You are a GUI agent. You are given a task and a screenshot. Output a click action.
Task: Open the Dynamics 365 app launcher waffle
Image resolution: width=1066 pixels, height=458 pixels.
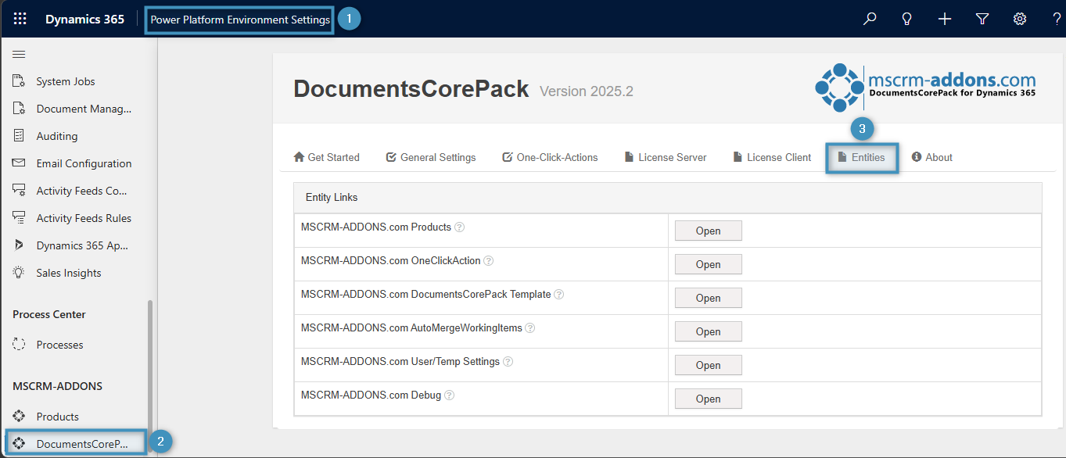coord(20,19)
